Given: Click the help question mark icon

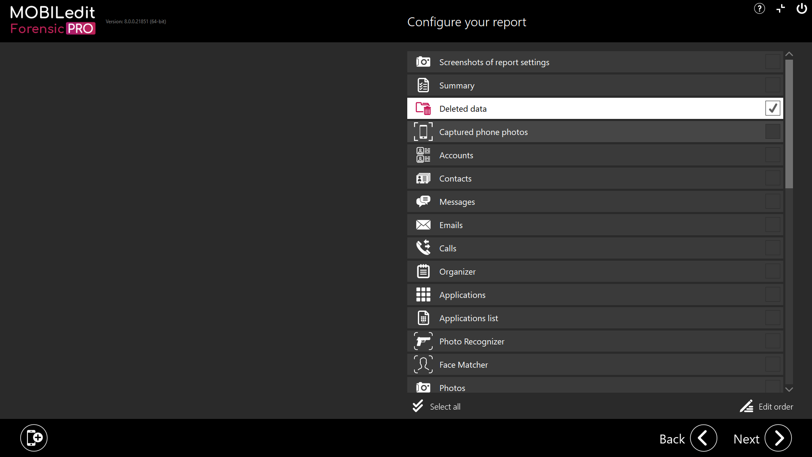Looking at the screenshot, I should 759,8.
